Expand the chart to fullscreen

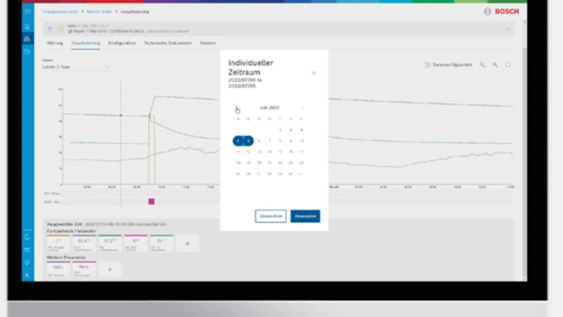coord(508,65)
